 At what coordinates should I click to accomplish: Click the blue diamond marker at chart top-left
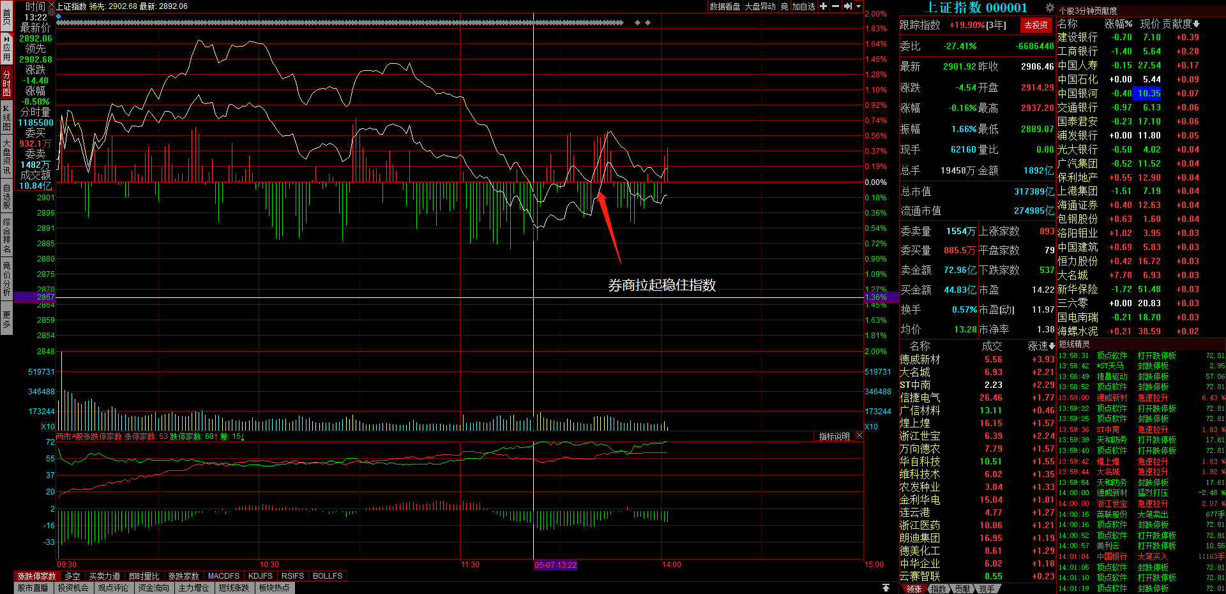[x=59, y=16]
